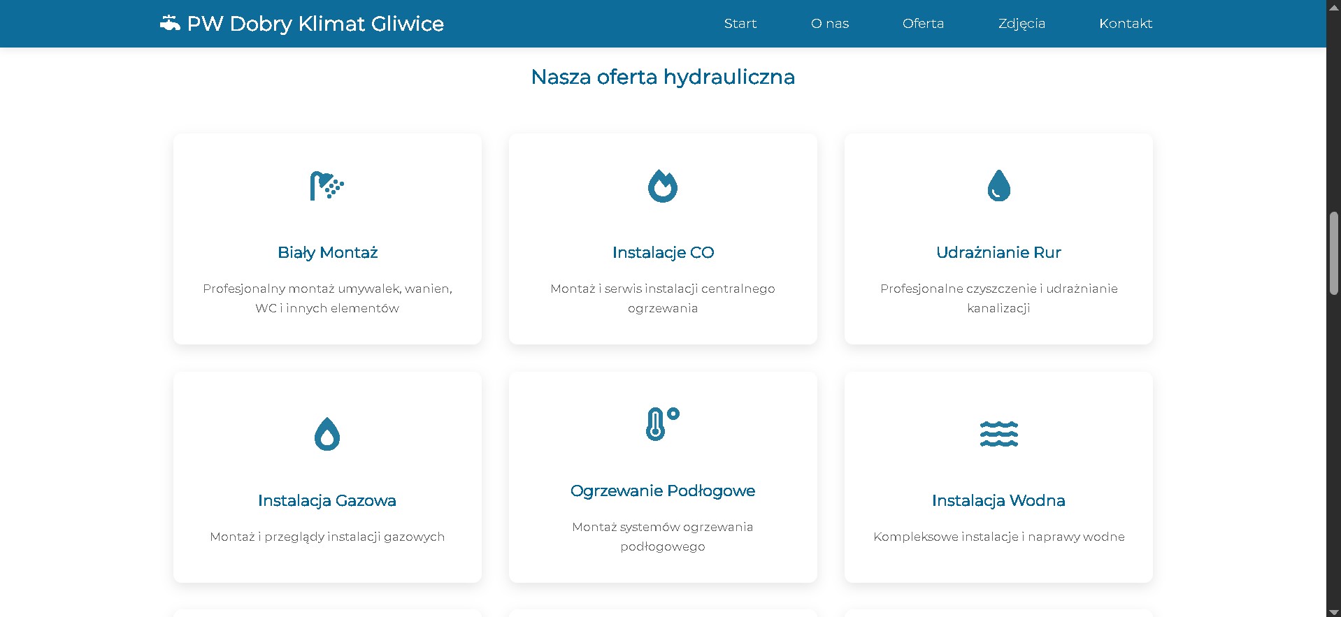This screenshot has height=617, width=1341.
Task: Click the Udrażnianie Rur heading
Action: pyautogui.click(x=998, y=252)
